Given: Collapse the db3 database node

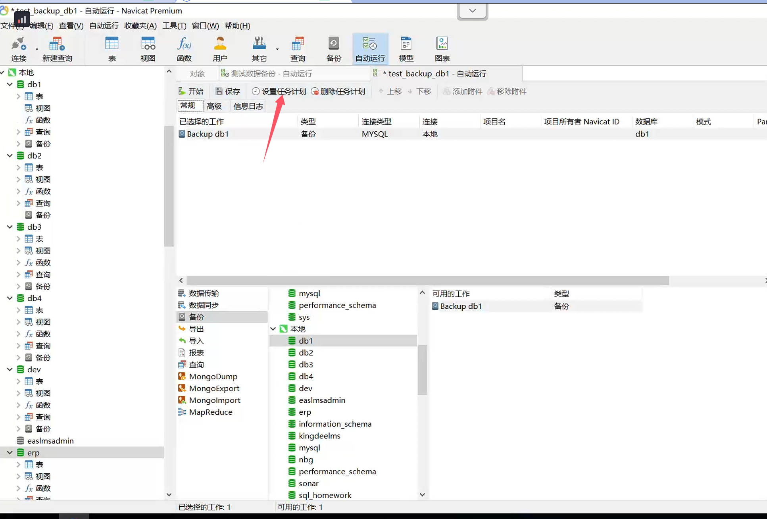Looking at the screenshot, I should (10, 227).
